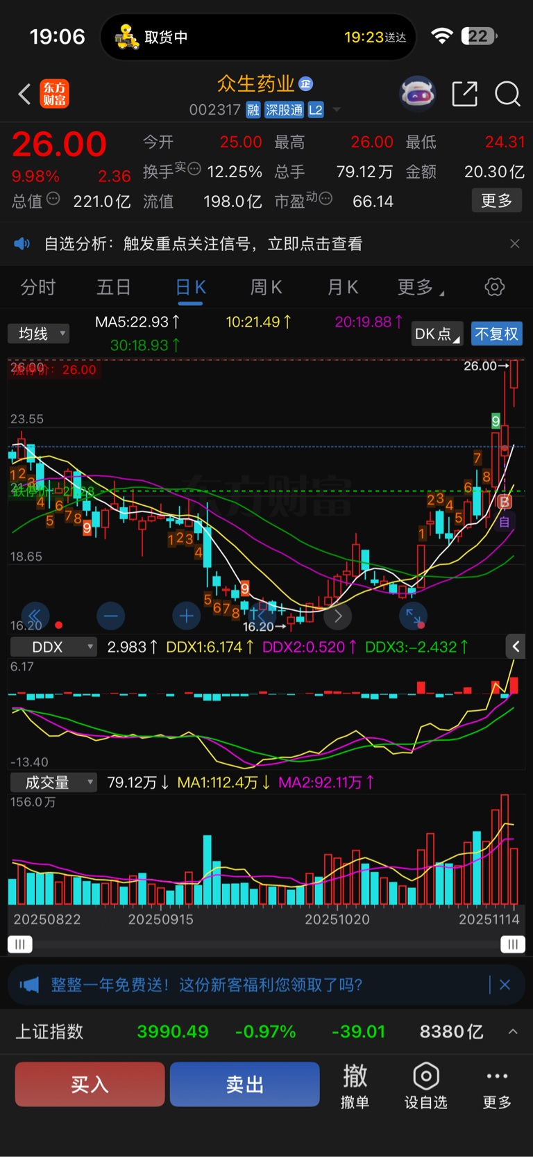Image resolution: width=533 pixels, height=1157 pixels.
Task: Open the 更多 period dropdown
Action: coord(421,287)
